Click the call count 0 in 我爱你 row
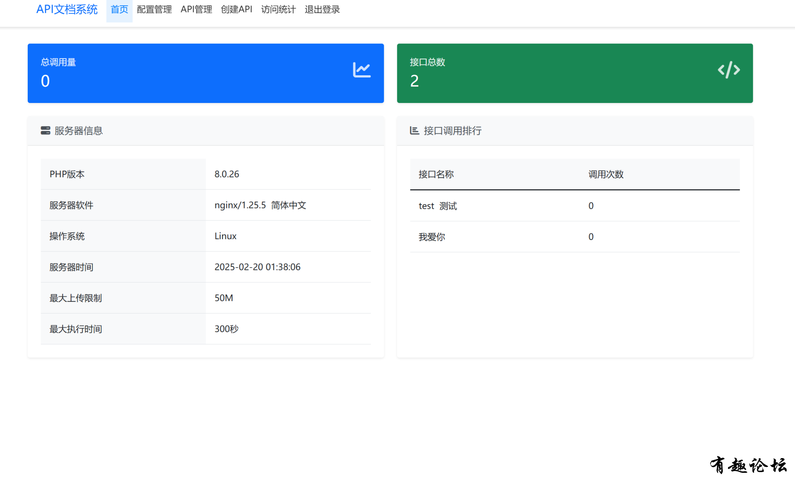 click(x=591, y=237)
